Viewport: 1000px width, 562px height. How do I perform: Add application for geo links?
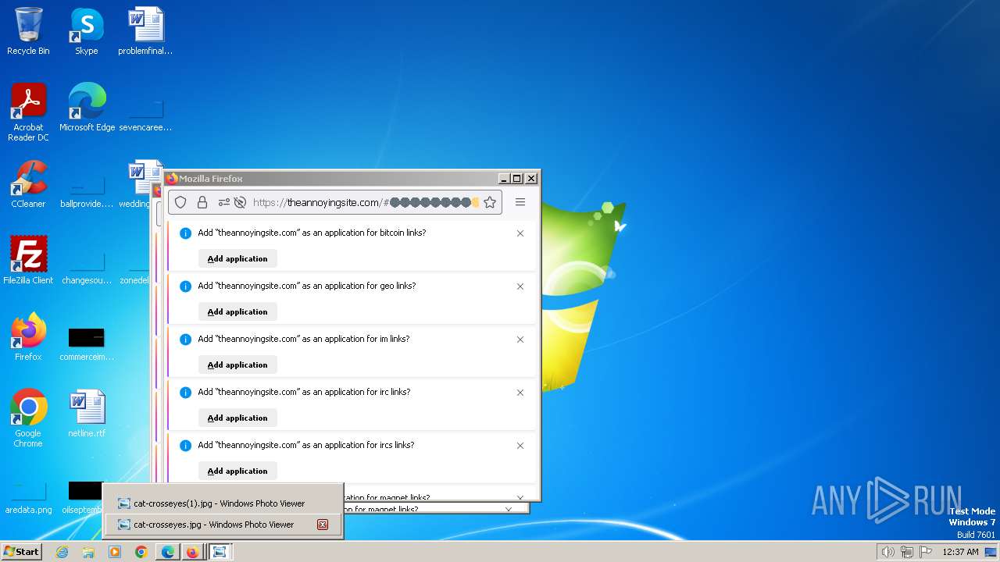coord(237,311)
